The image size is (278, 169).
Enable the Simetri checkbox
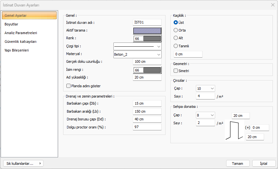176,70
